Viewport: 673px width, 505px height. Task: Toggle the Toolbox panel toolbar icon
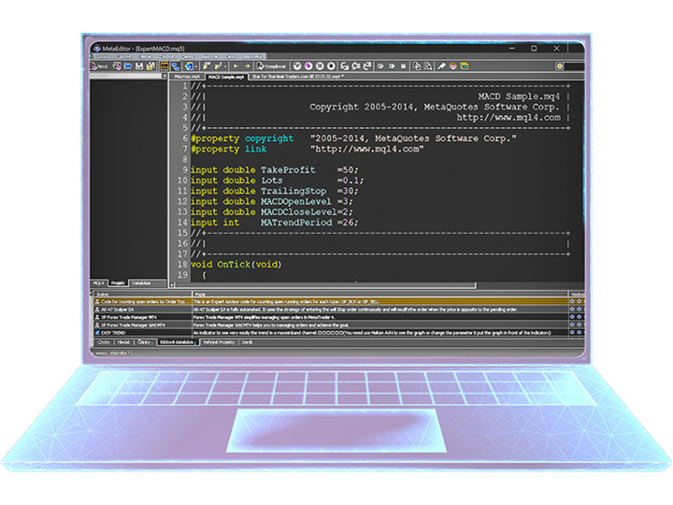(176, 66)
